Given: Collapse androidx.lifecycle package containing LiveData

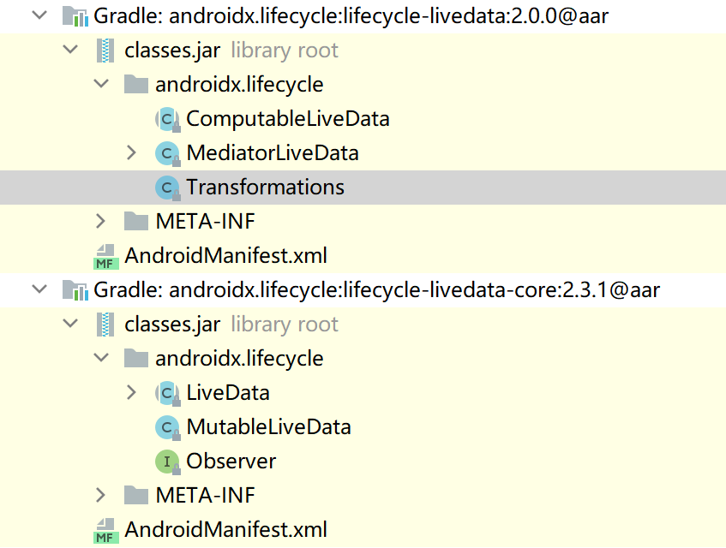Looking at the screenshot, I should click(101, 357).
